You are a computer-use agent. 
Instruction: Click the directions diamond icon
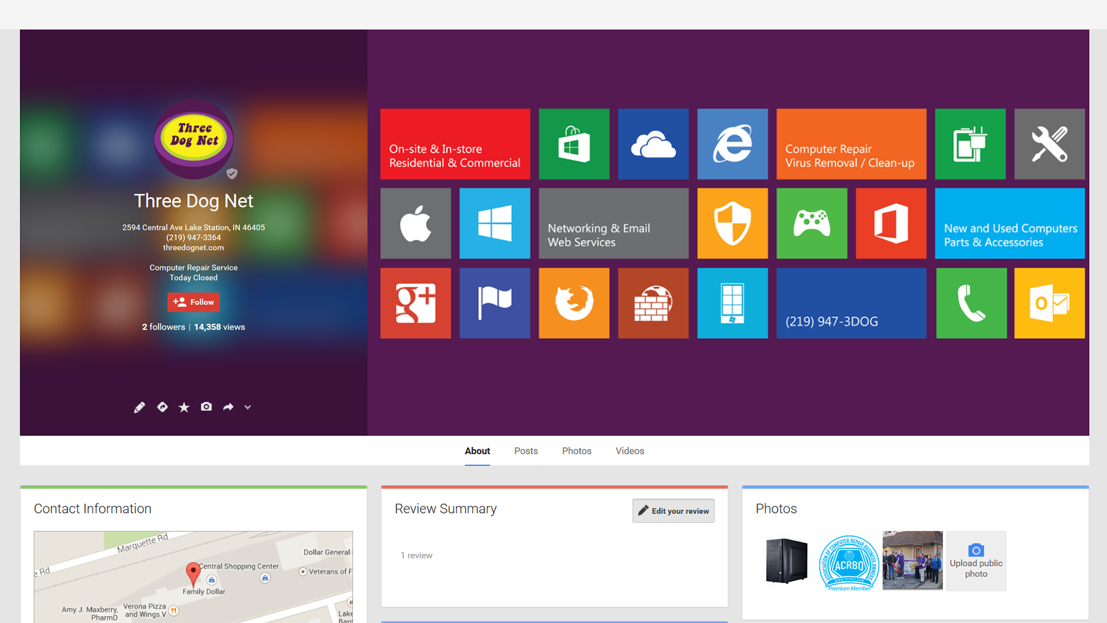click(x=163, y=407)
